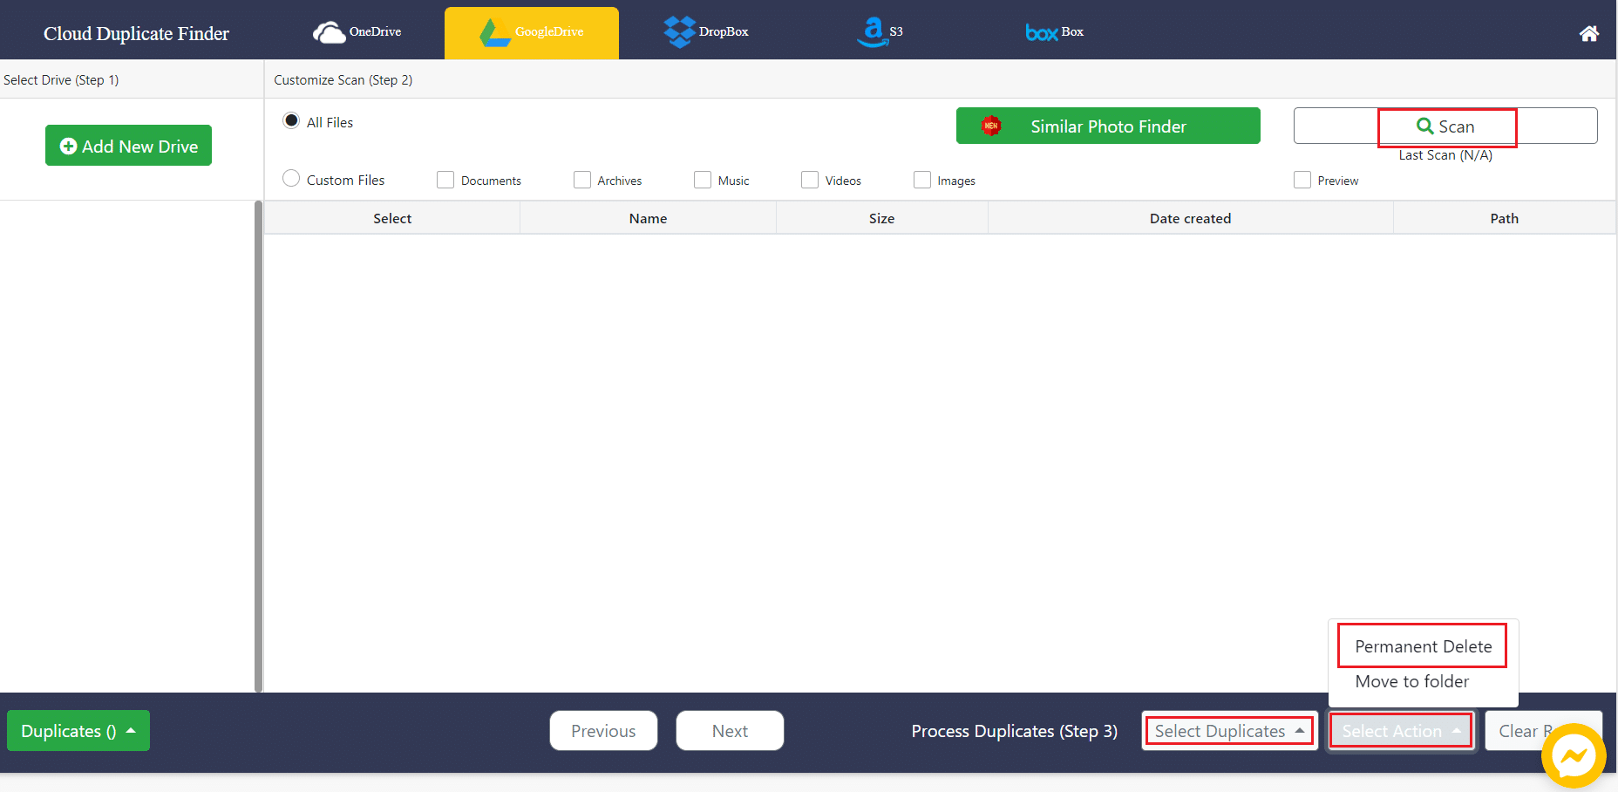
Task: Open the Messenger chat bubble icon
Action: tap(1574, 755)
